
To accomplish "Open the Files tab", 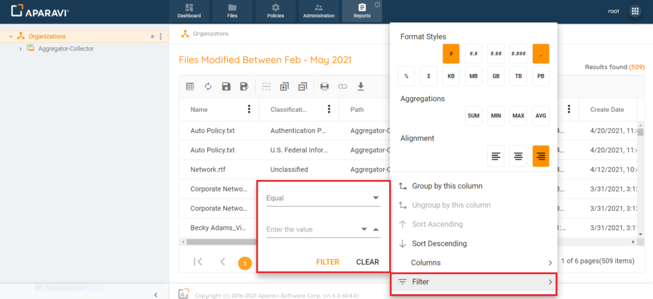I will 232,11.
